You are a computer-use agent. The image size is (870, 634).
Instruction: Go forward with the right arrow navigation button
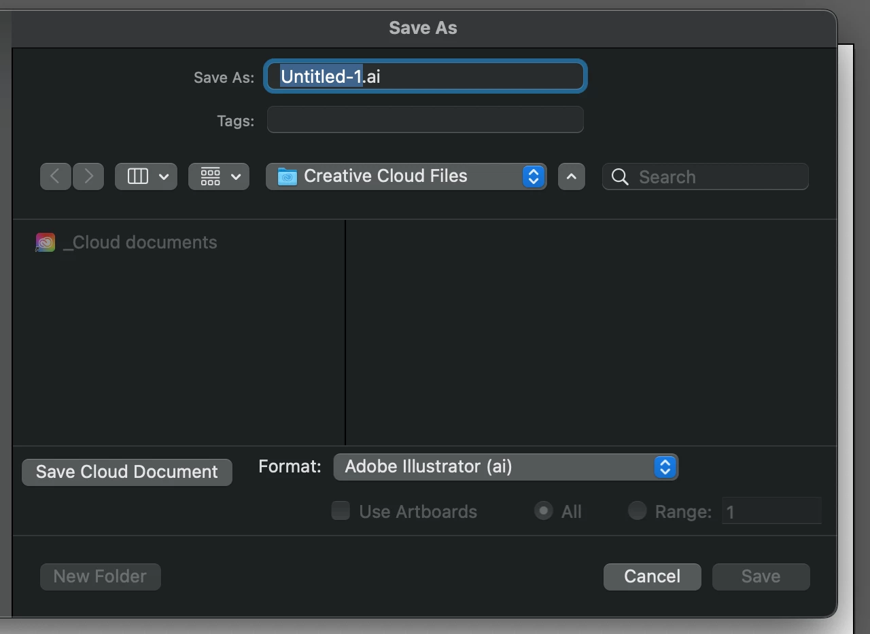(88, 176)
